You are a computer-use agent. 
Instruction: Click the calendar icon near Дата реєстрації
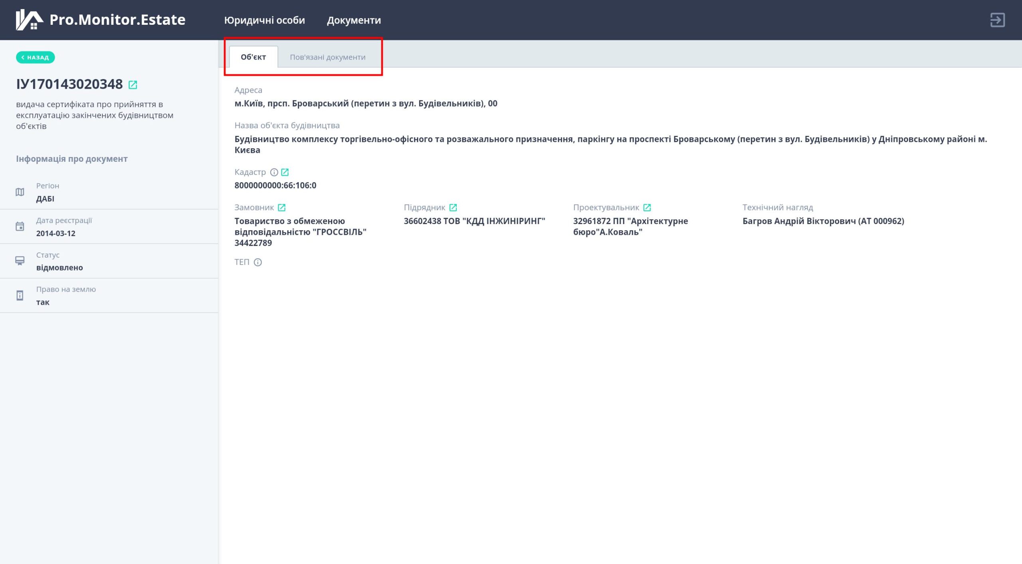19,226
